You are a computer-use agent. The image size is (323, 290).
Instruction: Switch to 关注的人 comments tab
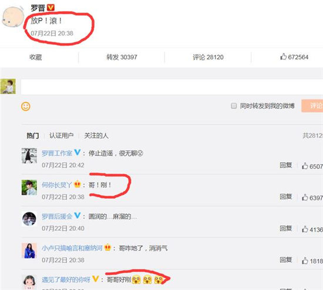tap(96, 136)
